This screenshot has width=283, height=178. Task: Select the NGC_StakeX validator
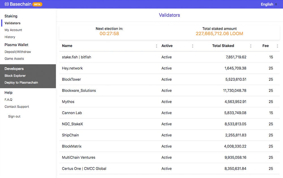pos(72,124)
